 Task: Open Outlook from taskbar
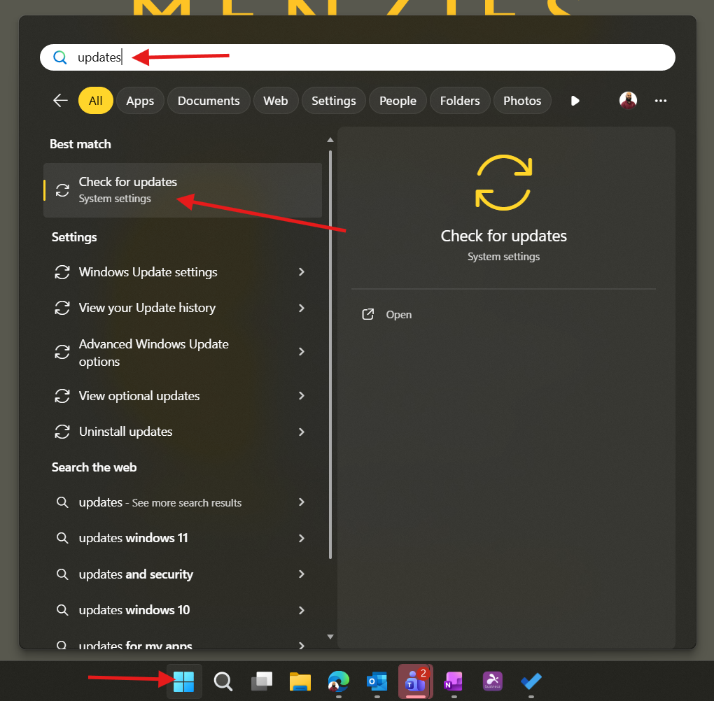pos(377,681)
